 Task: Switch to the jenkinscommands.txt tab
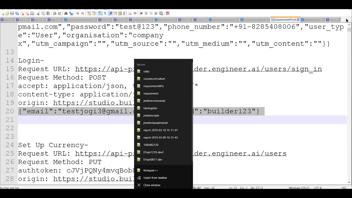pos(224,20)
